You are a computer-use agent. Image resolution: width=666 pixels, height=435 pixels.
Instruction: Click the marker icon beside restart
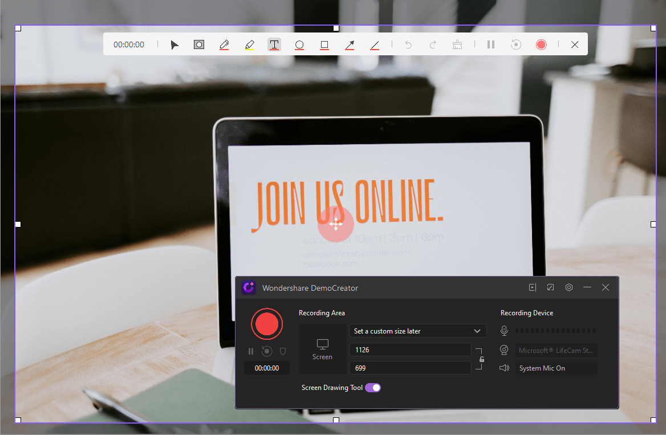tap(283, 351)
